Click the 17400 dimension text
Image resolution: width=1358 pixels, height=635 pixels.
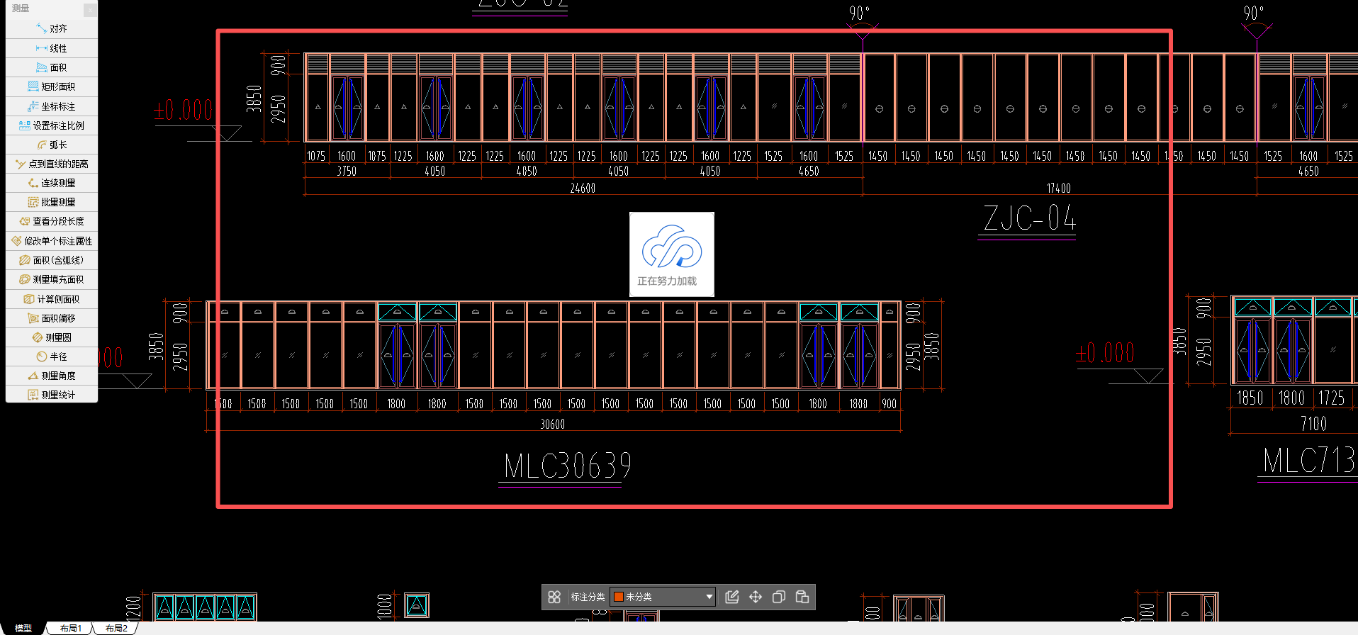[x=1058, y=189]
